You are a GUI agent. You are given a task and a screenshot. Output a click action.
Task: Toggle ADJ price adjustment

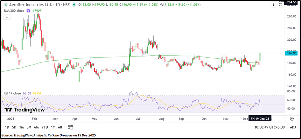point(293,127)
